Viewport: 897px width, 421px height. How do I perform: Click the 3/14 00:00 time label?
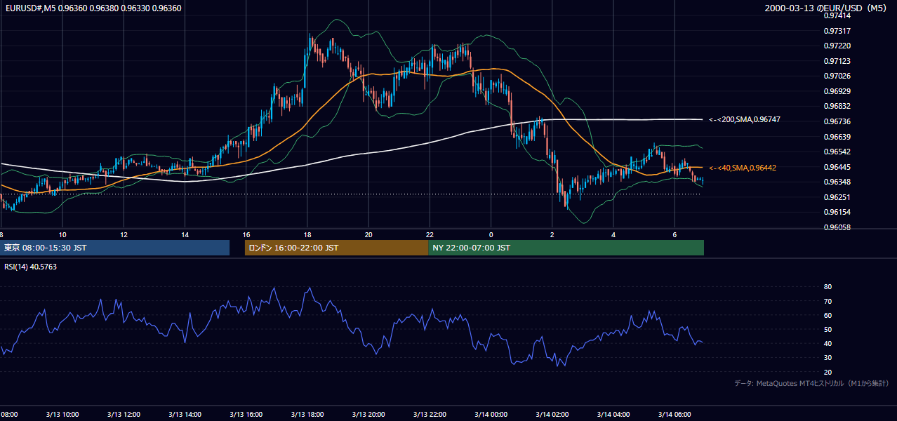491,414
